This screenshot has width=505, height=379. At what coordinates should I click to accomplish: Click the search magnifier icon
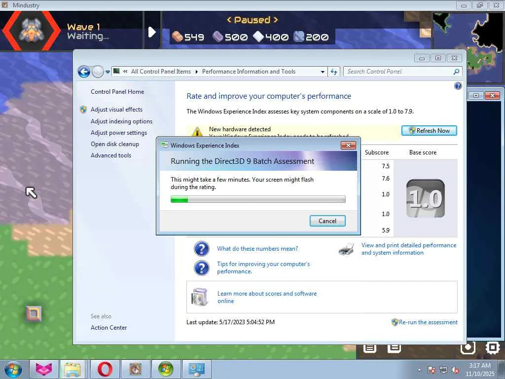tap(456, 72)
